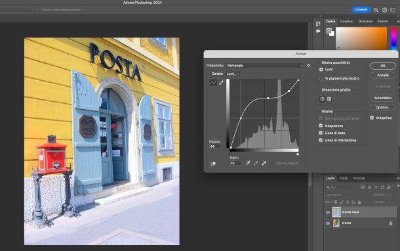
Task: Filter layers by smart object icon
Action: tap(389, 187)
